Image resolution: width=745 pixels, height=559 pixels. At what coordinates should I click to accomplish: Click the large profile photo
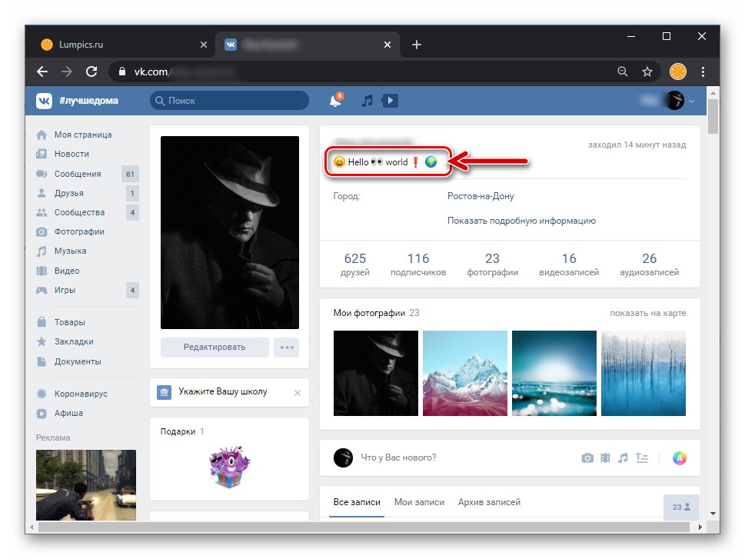[x=230, y=232]
